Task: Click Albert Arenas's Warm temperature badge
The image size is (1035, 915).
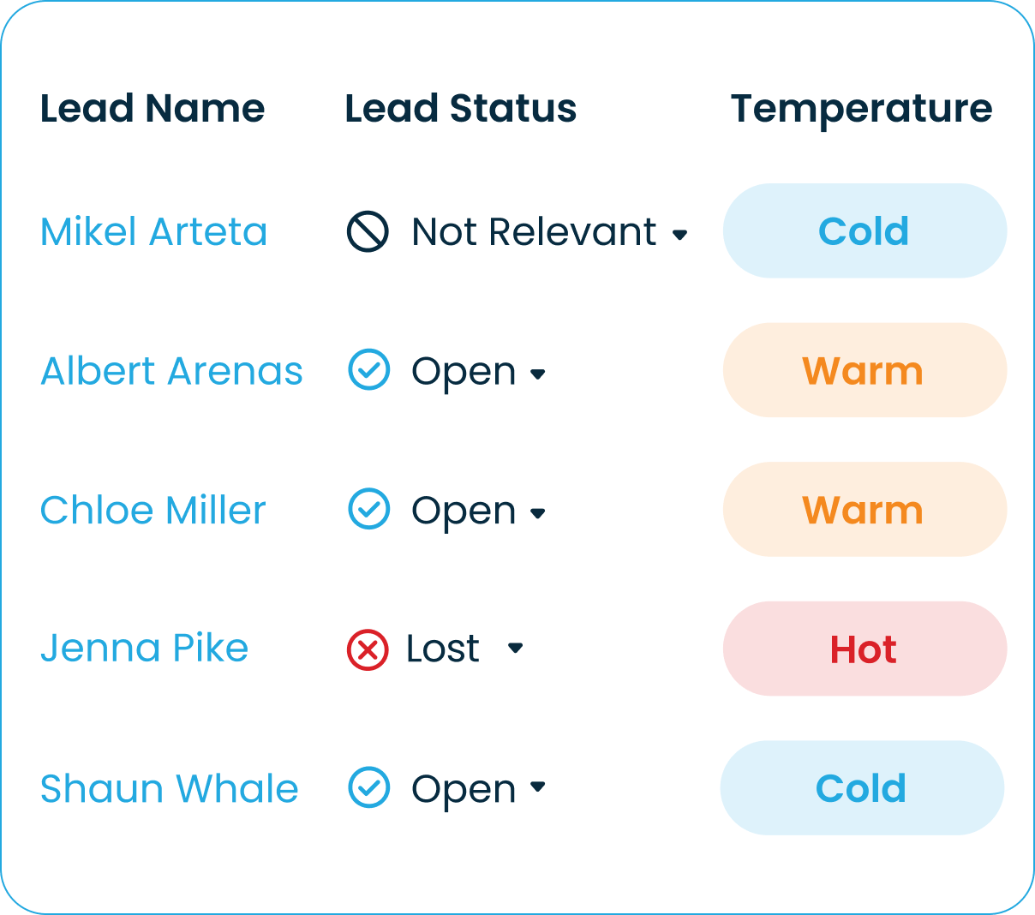Action: [x=864, y=370]
